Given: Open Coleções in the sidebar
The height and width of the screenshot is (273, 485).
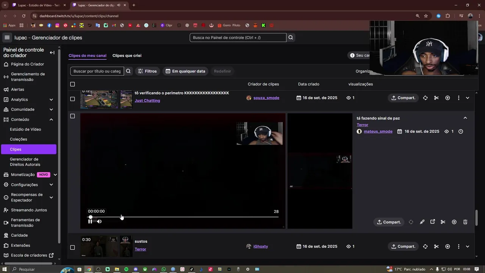Looking at the screenshot, I should (19, 139).
